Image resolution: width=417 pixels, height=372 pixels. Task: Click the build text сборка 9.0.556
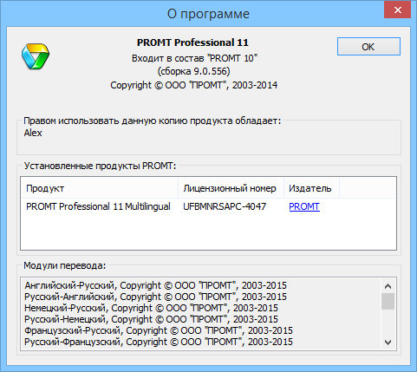click(194, 71)
